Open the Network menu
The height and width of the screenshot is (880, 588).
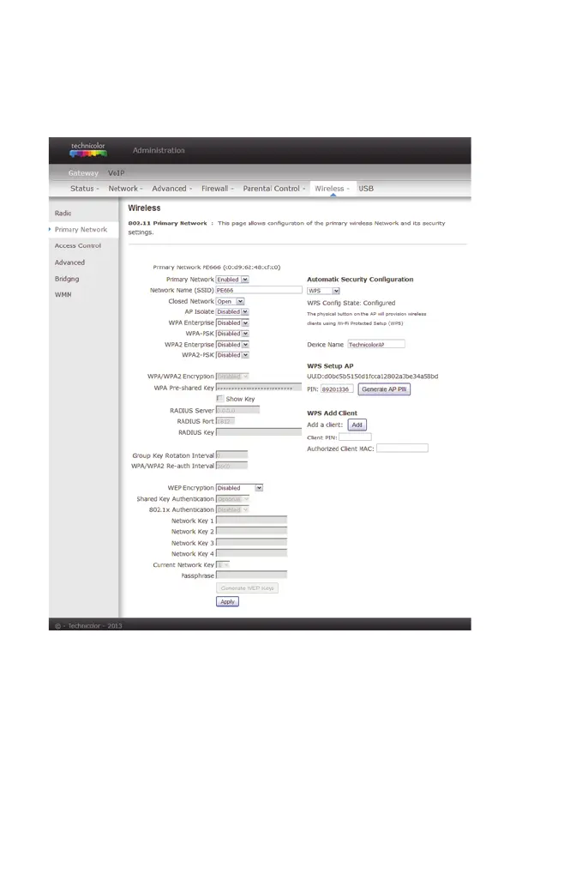[x=125, y=189]
